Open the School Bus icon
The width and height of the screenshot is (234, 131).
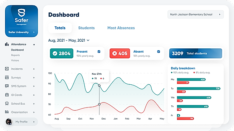(7, 104)
